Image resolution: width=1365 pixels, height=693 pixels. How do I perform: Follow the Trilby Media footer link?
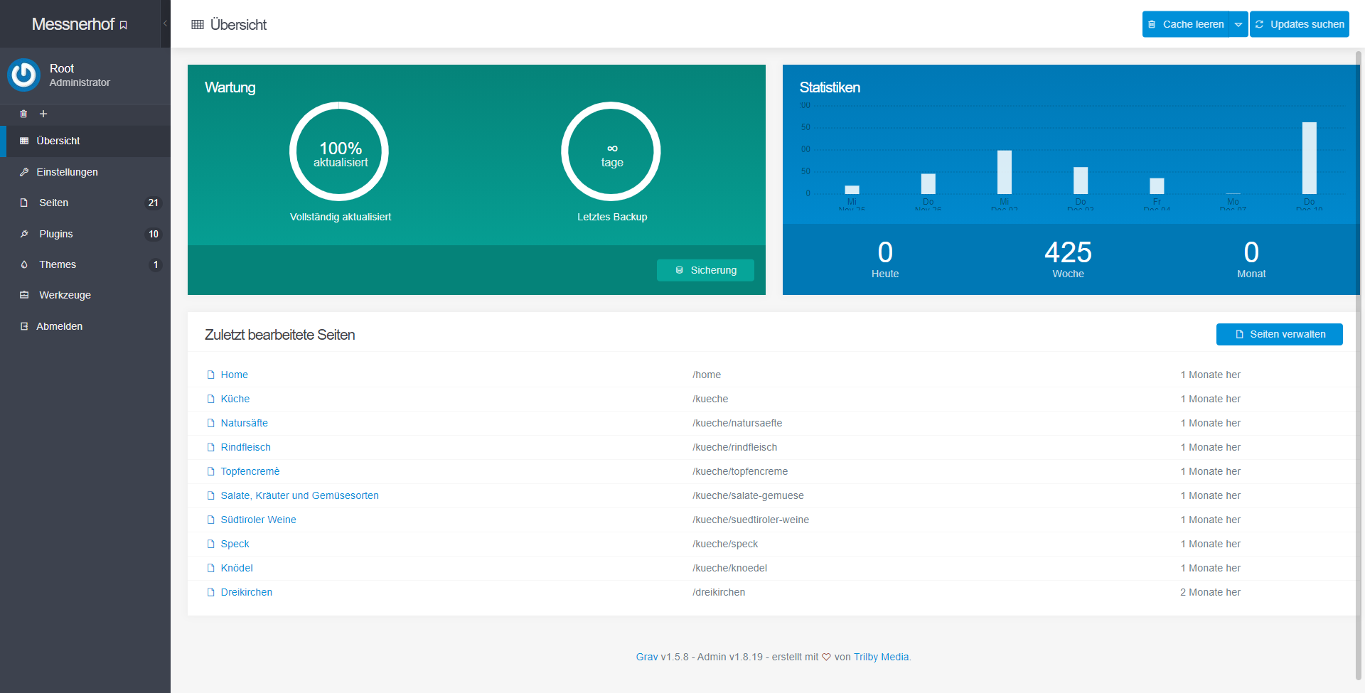881,657
